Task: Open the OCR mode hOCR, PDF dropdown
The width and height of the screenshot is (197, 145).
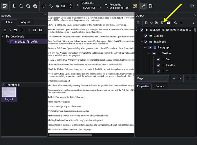Action: coord(92,8)
